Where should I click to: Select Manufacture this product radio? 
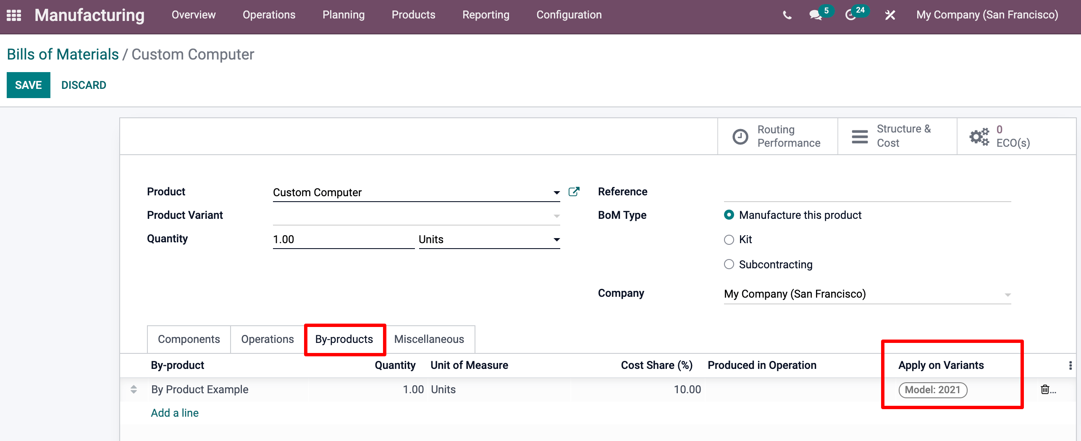(729, 215)
